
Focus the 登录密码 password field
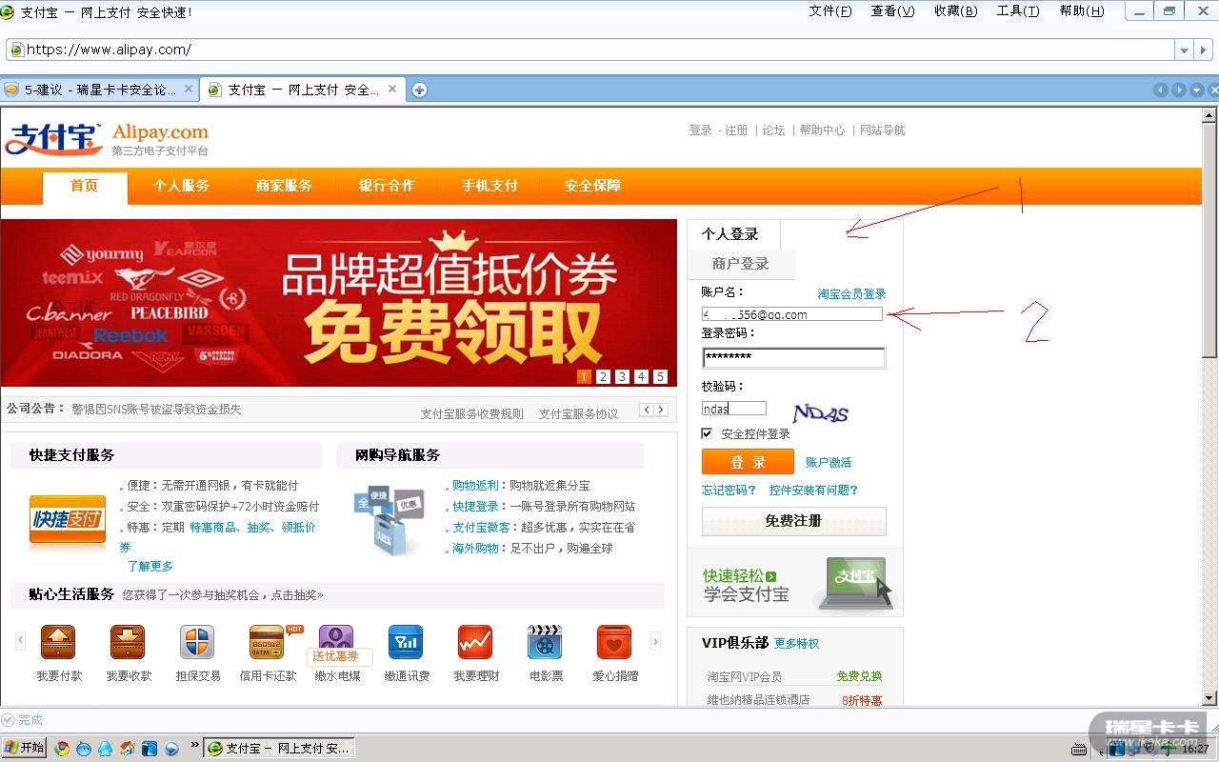793,357
